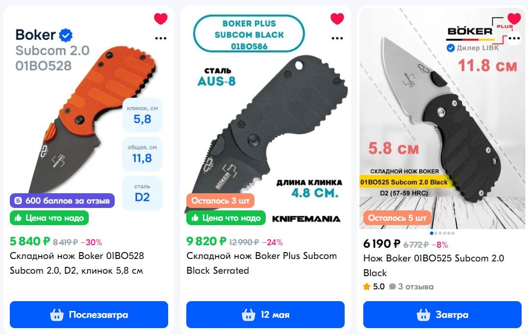Screen dimensions: 528x334
Task: Click the cart icon in Завтра button
Action: [x=423, y=315]
